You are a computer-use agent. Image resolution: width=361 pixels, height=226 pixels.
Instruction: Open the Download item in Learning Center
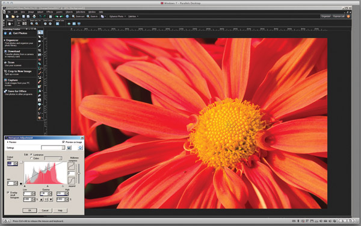click(x=14, y=51)
